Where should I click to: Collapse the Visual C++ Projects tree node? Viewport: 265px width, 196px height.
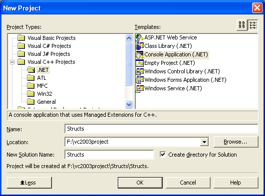12,62
